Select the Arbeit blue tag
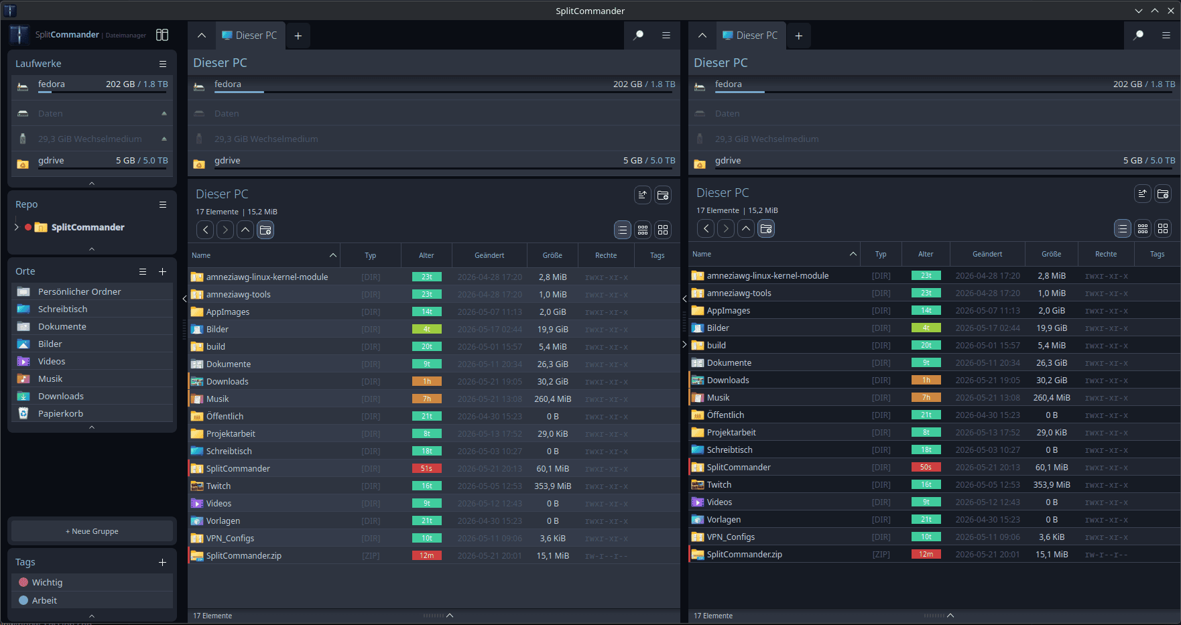This screenshot has width=1181, height=625. (92, 600)
